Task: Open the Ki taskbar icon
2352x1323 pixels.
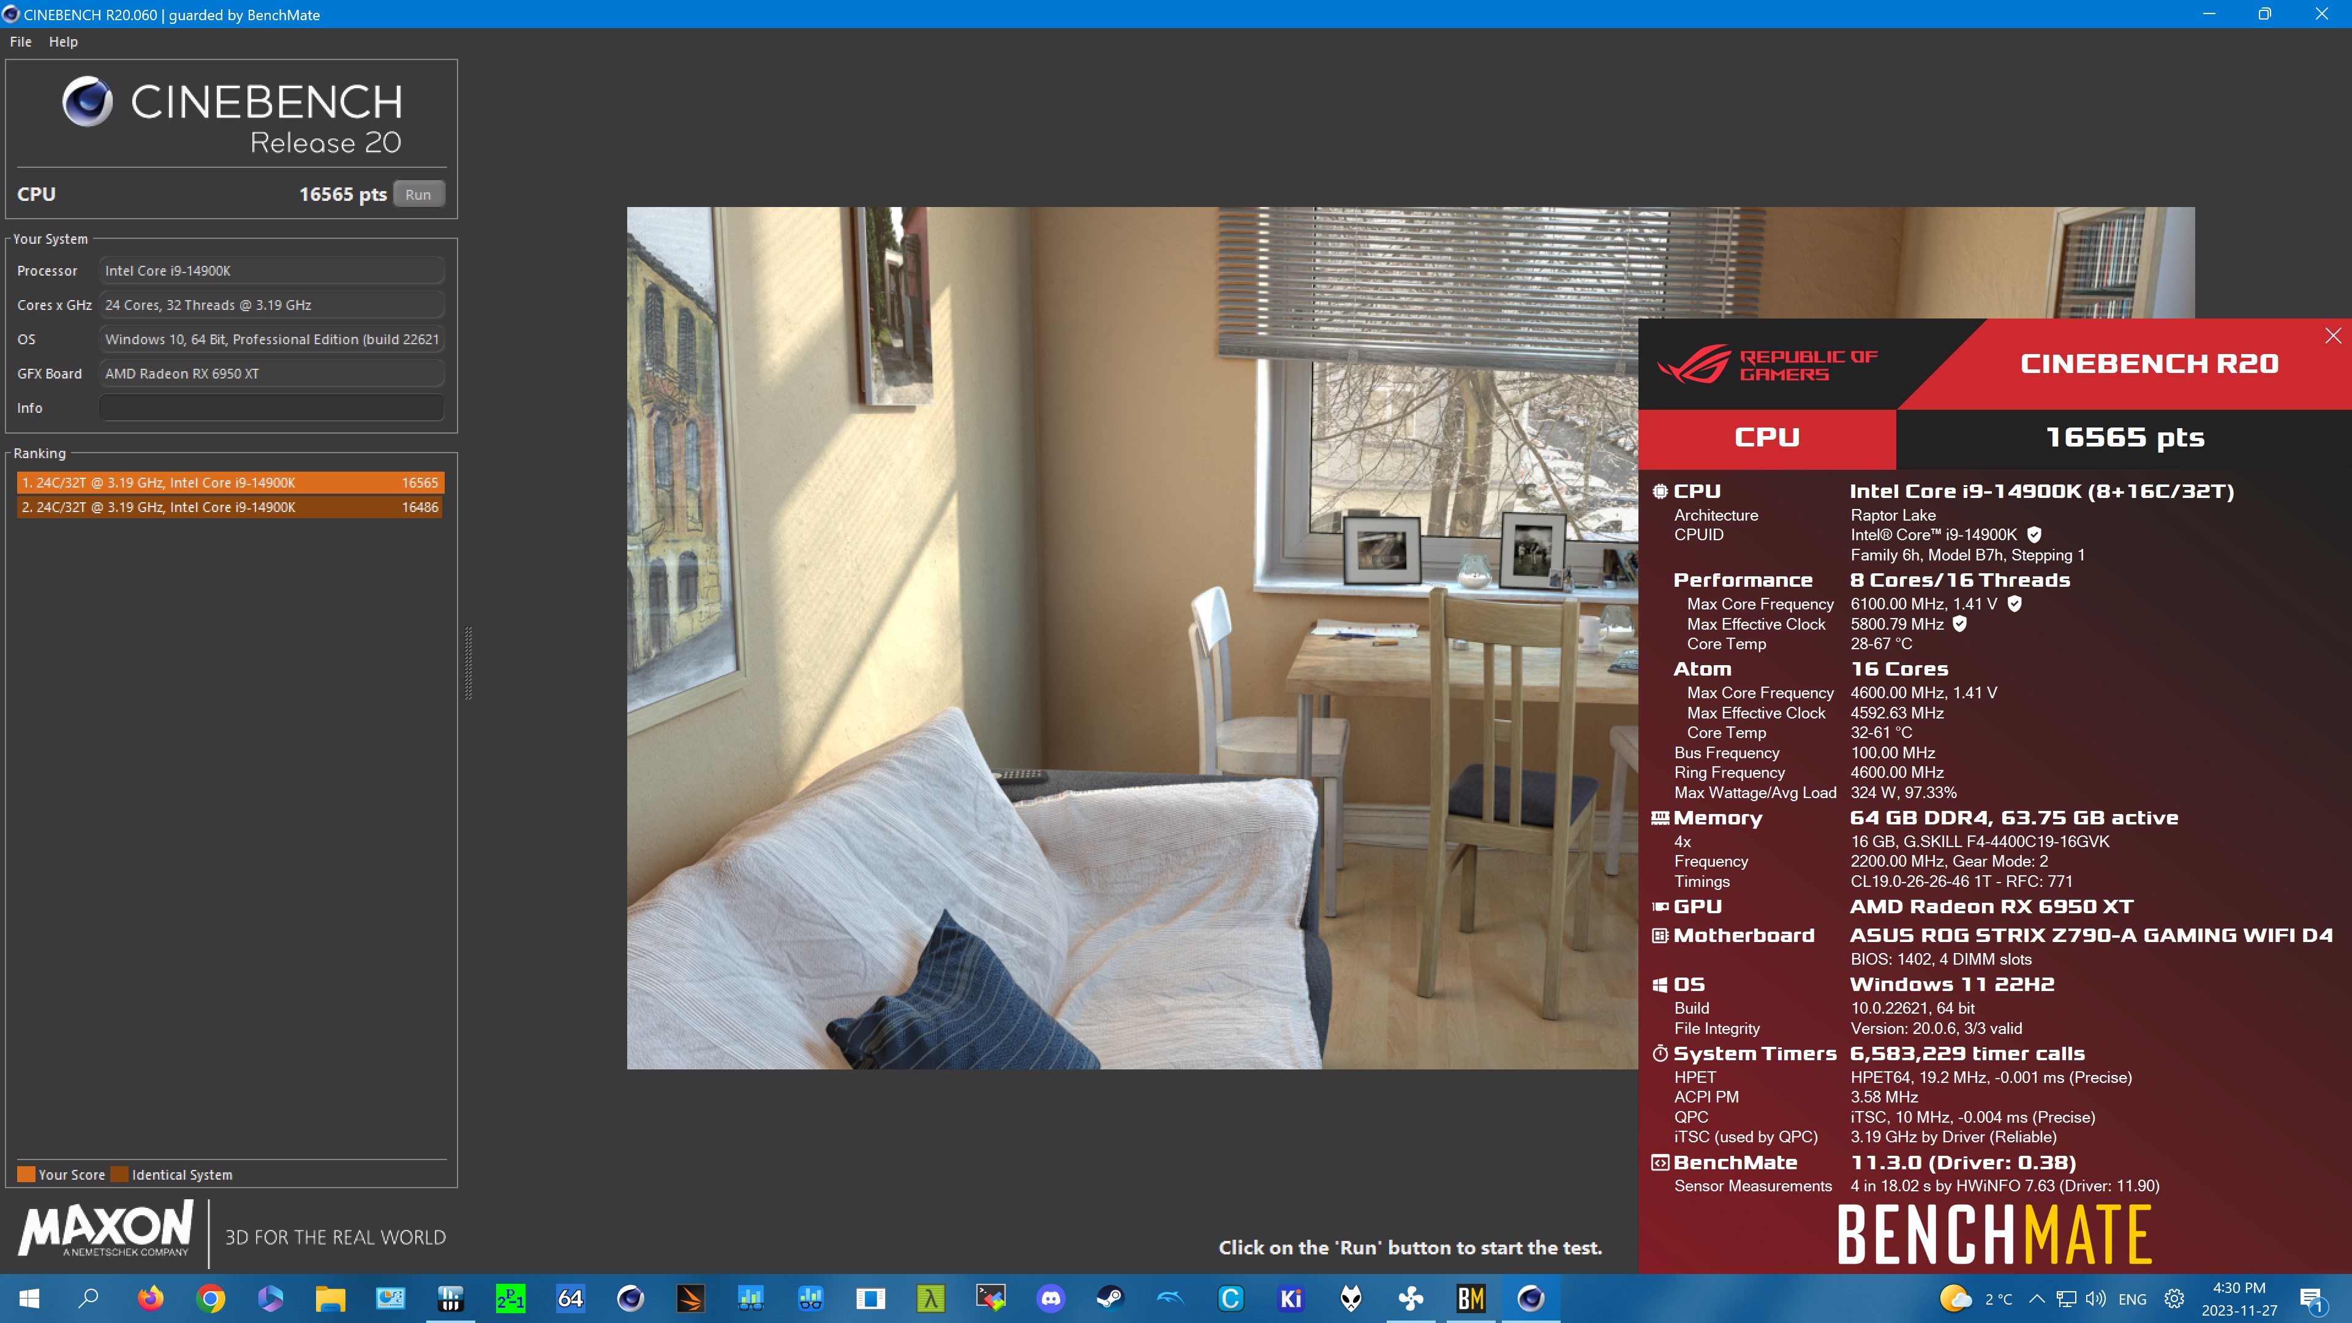Action: click(x=1291, y=1298)
